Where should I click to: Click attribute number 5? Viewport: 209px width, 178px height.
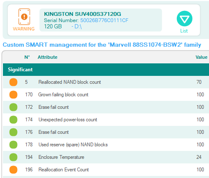coord(26,82)
